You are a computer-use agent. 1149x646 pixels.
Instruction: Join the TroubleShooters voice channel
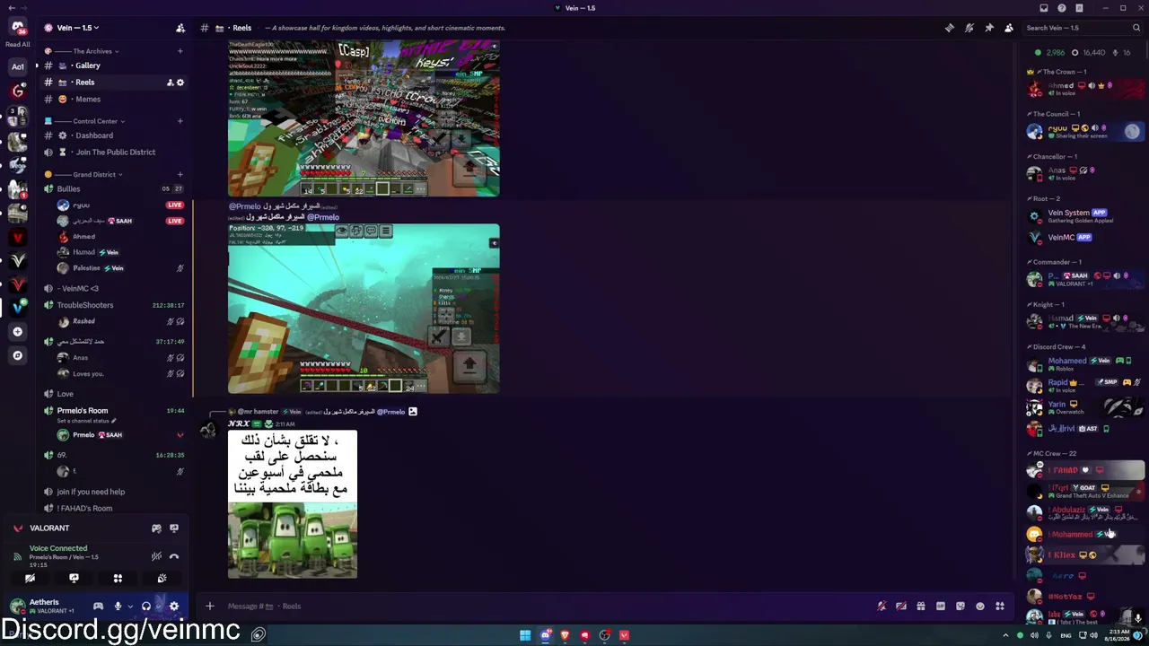[x=112, y=305]
